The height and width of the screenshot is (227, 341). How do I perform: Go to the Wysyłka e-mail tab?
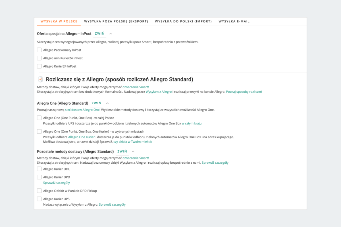[234, 22]
